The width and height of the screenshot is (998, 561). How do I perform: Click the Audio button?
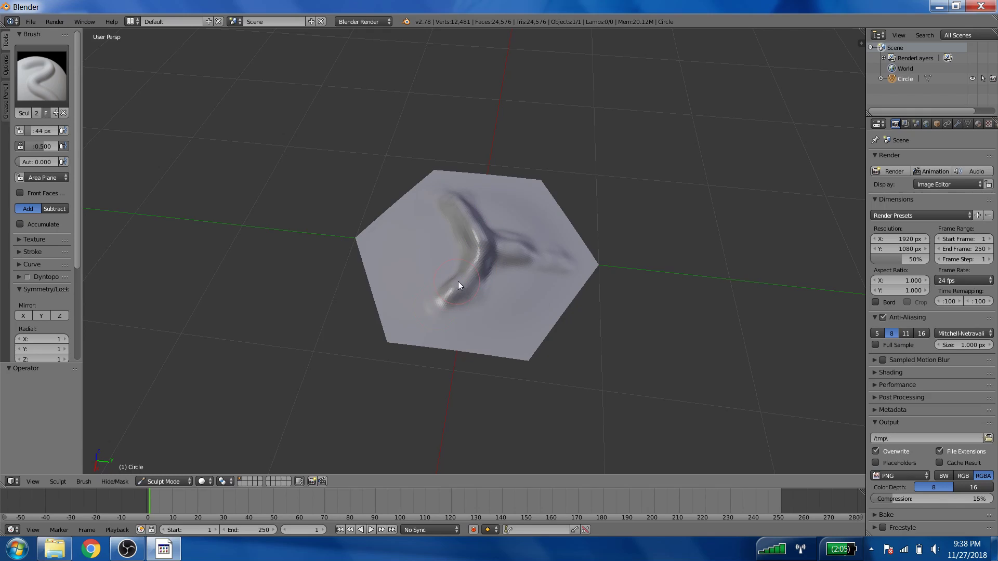tap(973, 171)
